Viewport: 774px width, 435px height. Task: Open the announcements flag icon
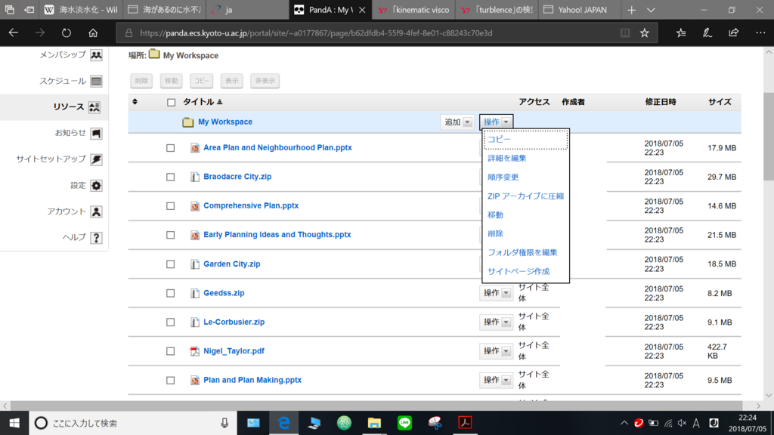coord(96,133)
